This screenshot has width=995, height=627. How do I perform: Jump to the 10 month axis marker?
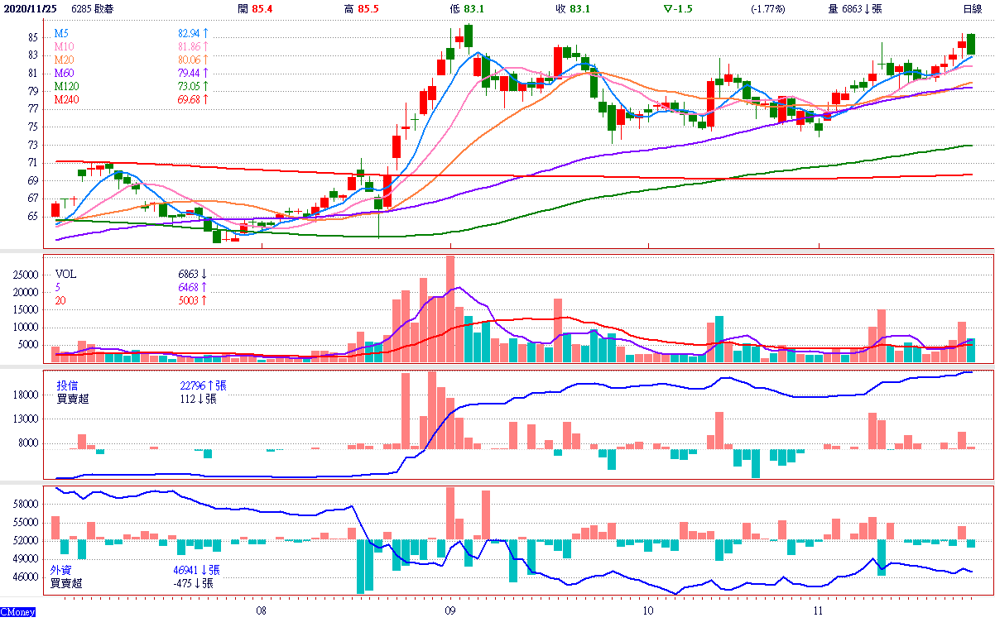point(648,611)
